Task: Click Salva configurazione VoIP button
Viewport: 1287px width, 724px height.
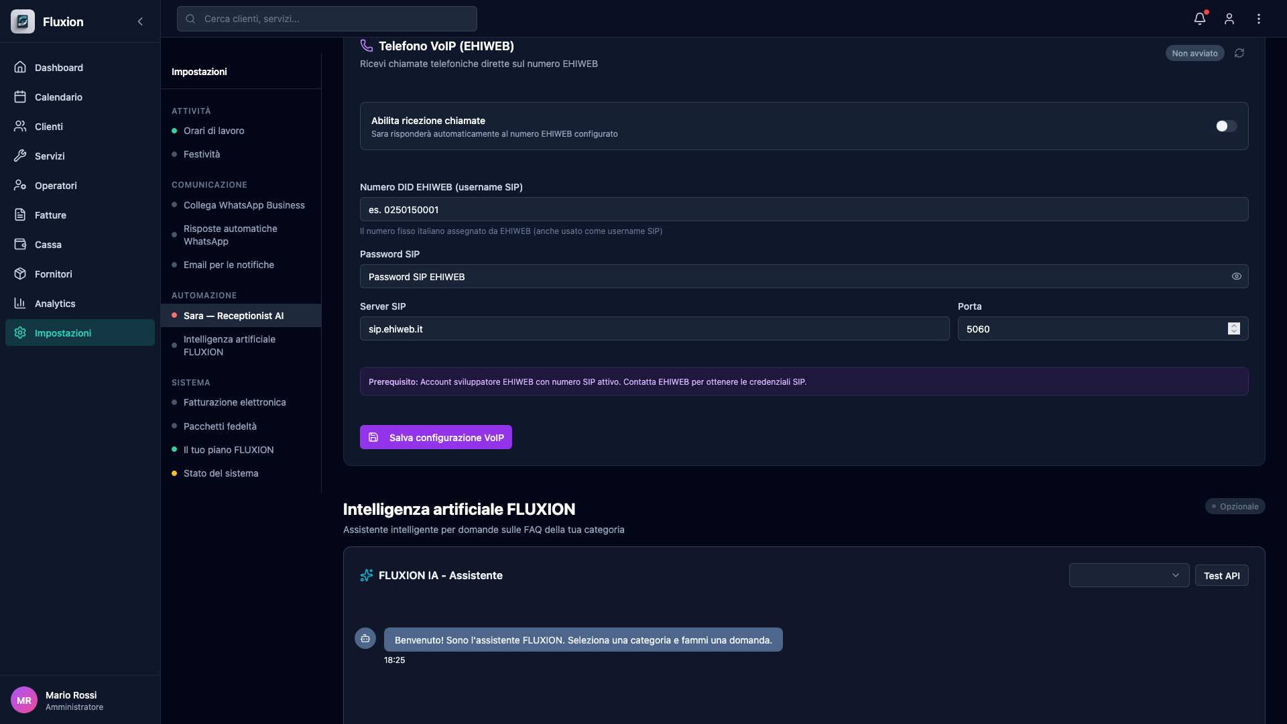Action: pyautogui.click(x=436, y=437)
